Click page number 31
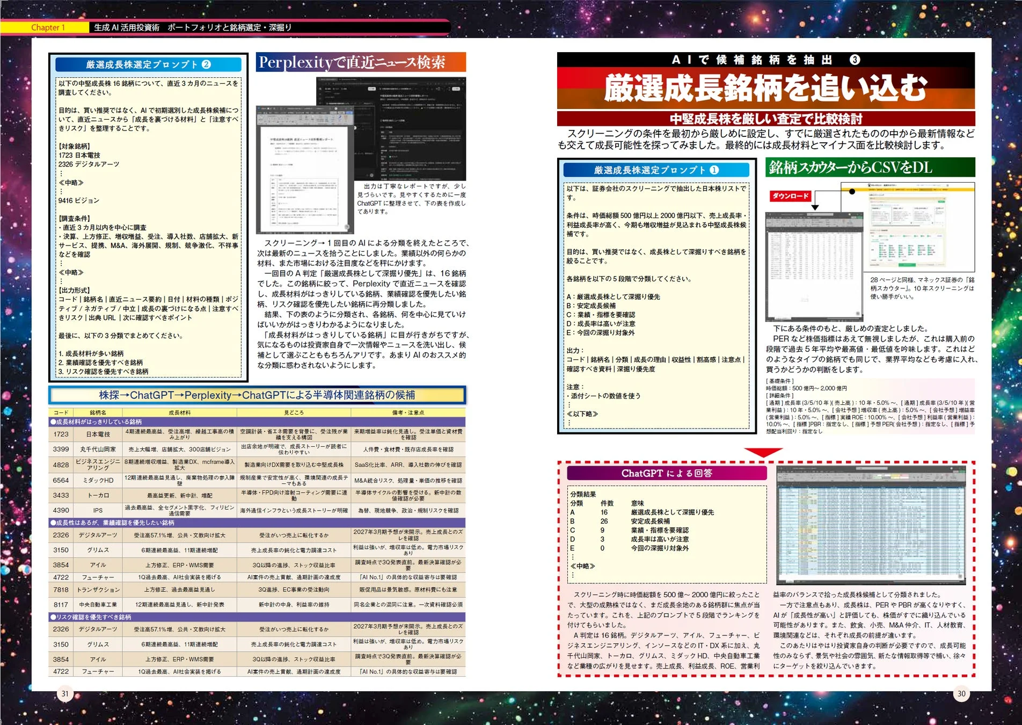 coord(65,694)
